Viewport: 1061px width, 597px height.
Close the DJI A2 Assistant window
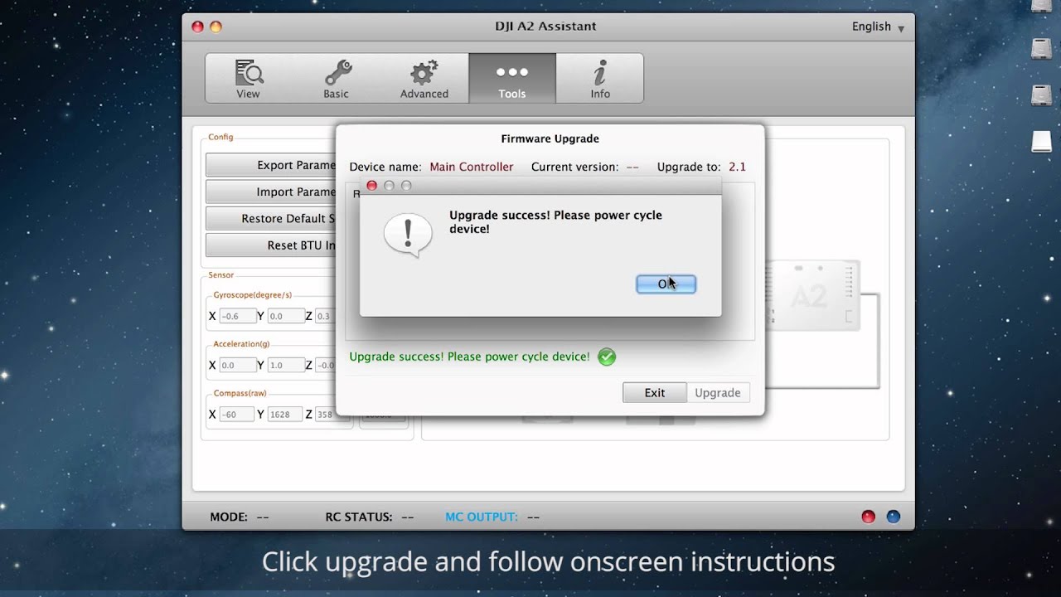[x=197, y=27]
